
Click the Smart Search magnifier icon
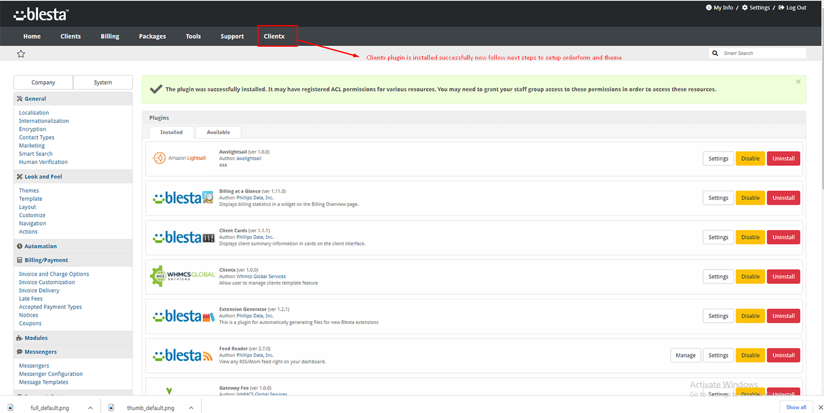[715, 53]
